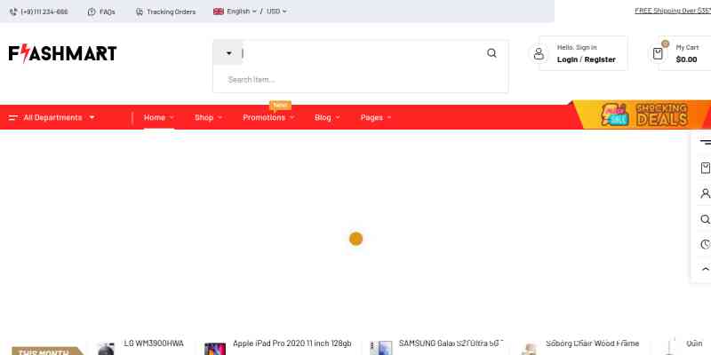
Task: Click the search magnifier icon in search bar
Action: tap(491, 53)
